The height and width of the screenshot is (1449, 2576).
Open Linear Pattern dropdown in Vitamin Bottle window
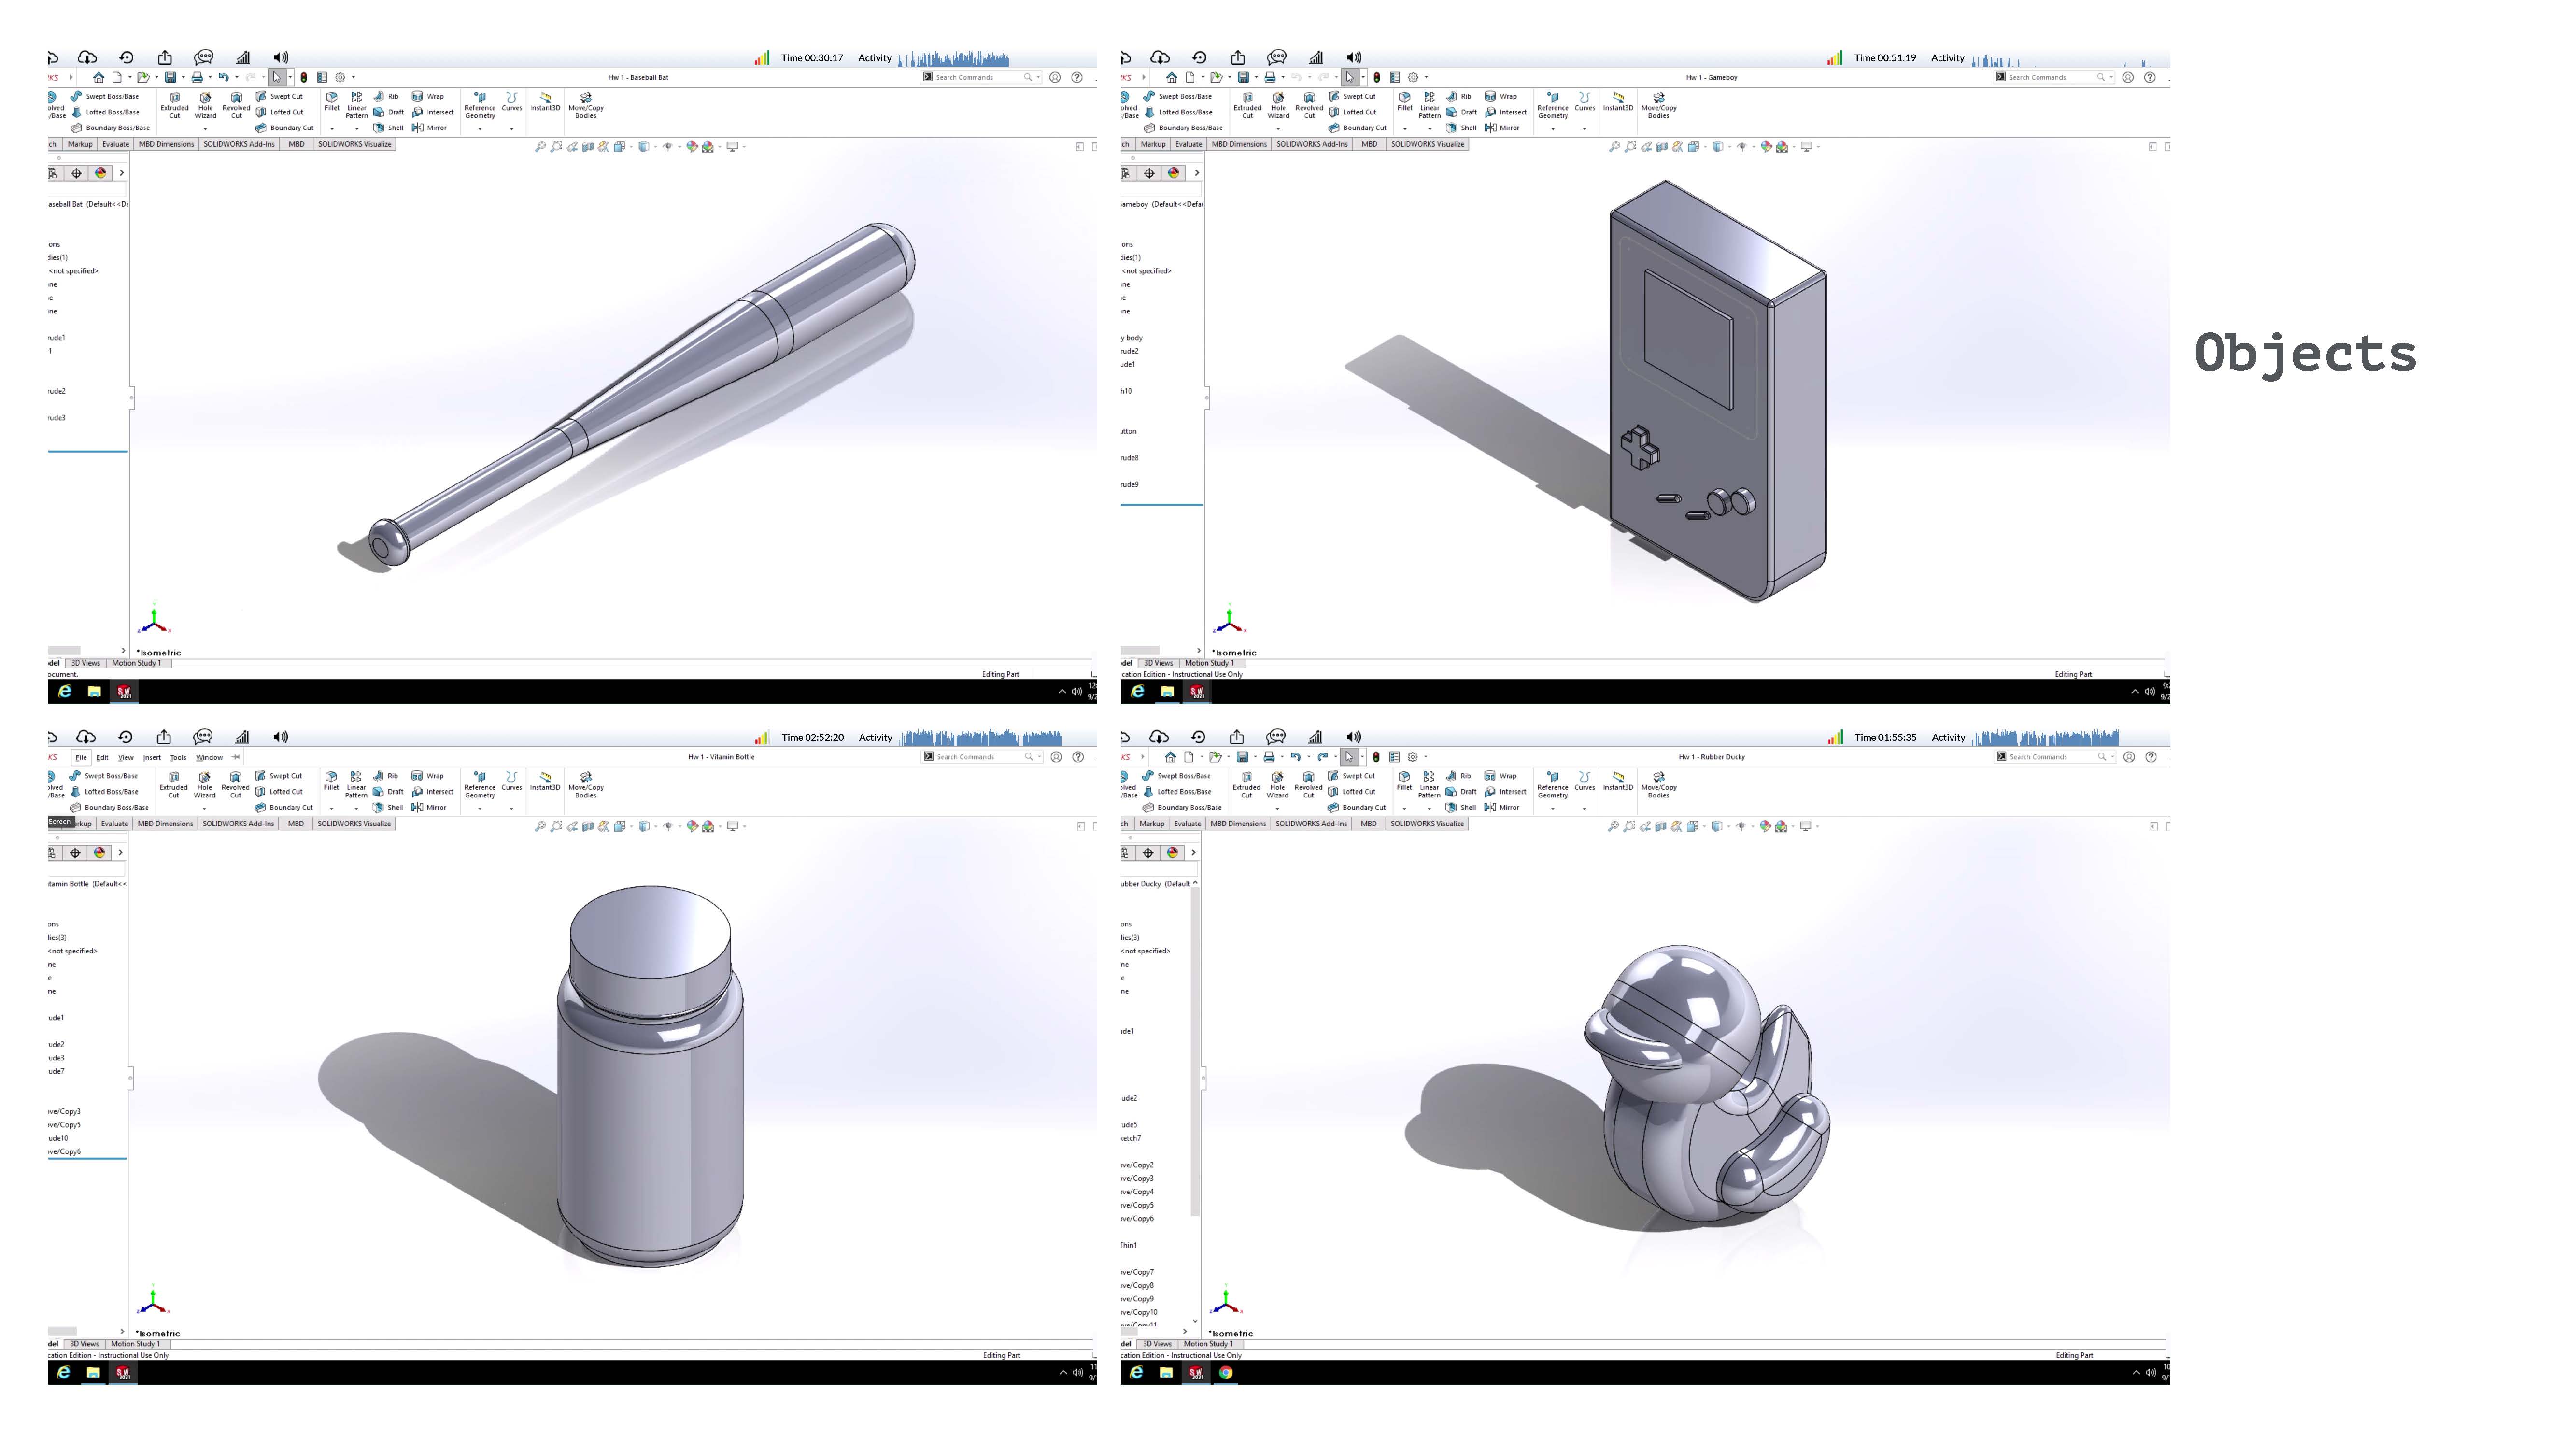356,808
